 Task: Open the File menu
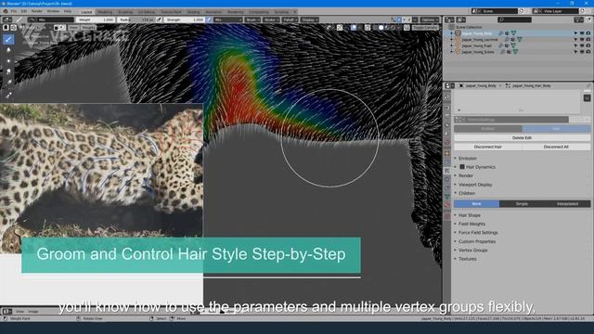(14, 11)
